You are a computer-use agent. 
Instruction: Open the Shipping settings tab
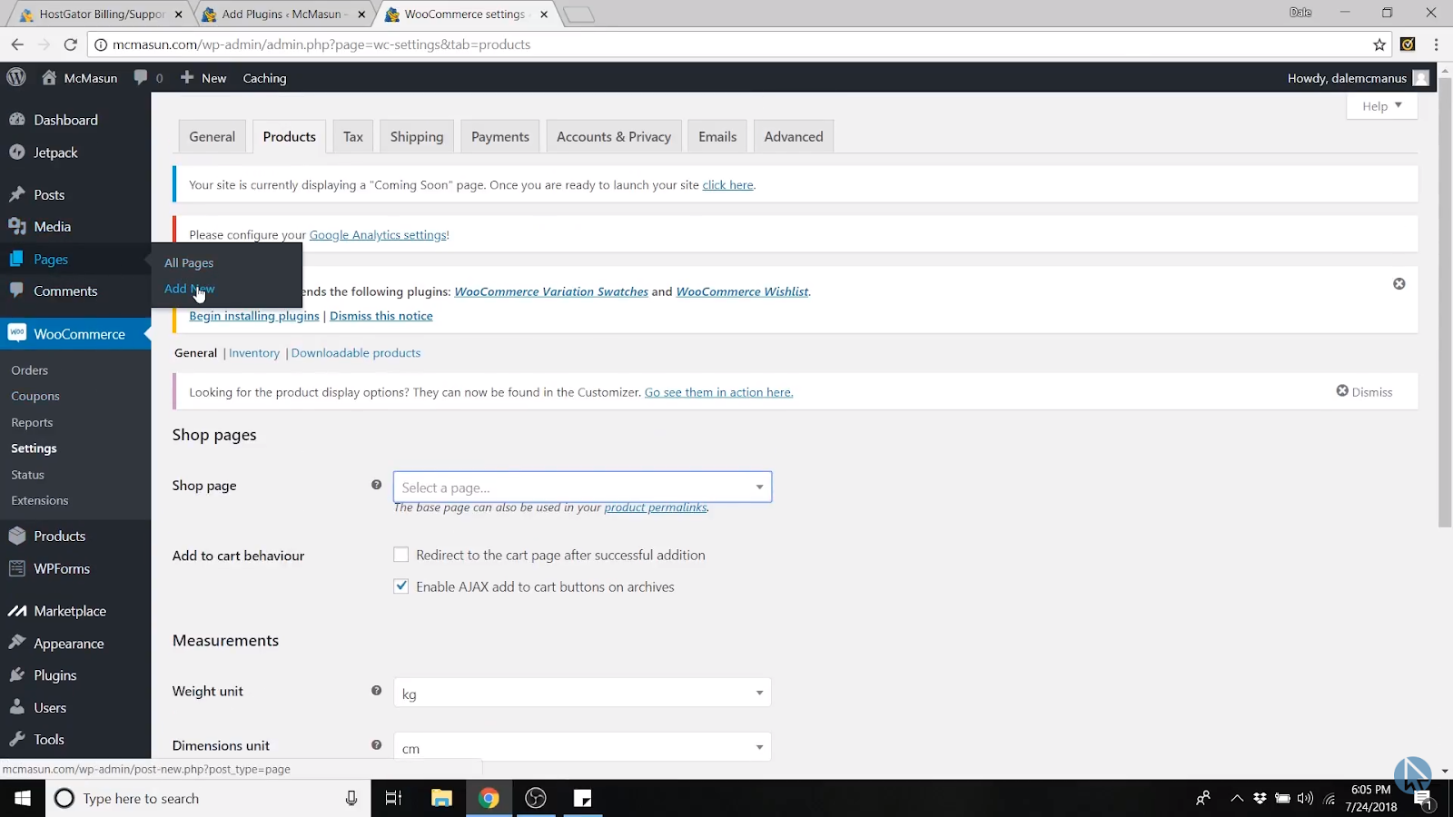tap(417, 136)
